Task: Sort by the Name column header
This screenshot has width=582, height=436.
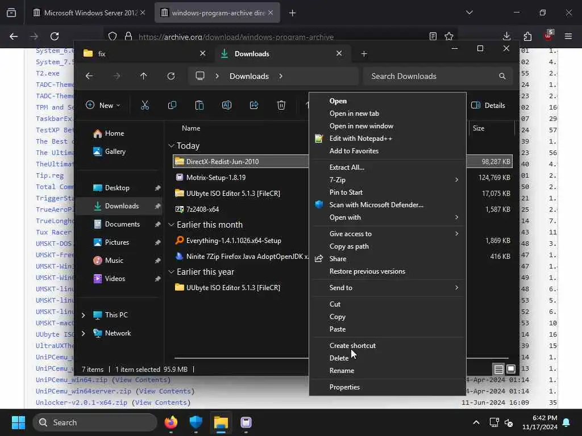Action: pyautogui.click(x=191, y=128)
